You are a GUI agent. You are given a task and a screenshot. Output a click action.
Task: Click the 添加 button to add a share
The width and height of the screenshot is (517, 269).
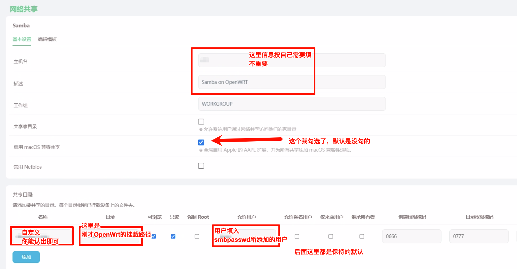26,257
